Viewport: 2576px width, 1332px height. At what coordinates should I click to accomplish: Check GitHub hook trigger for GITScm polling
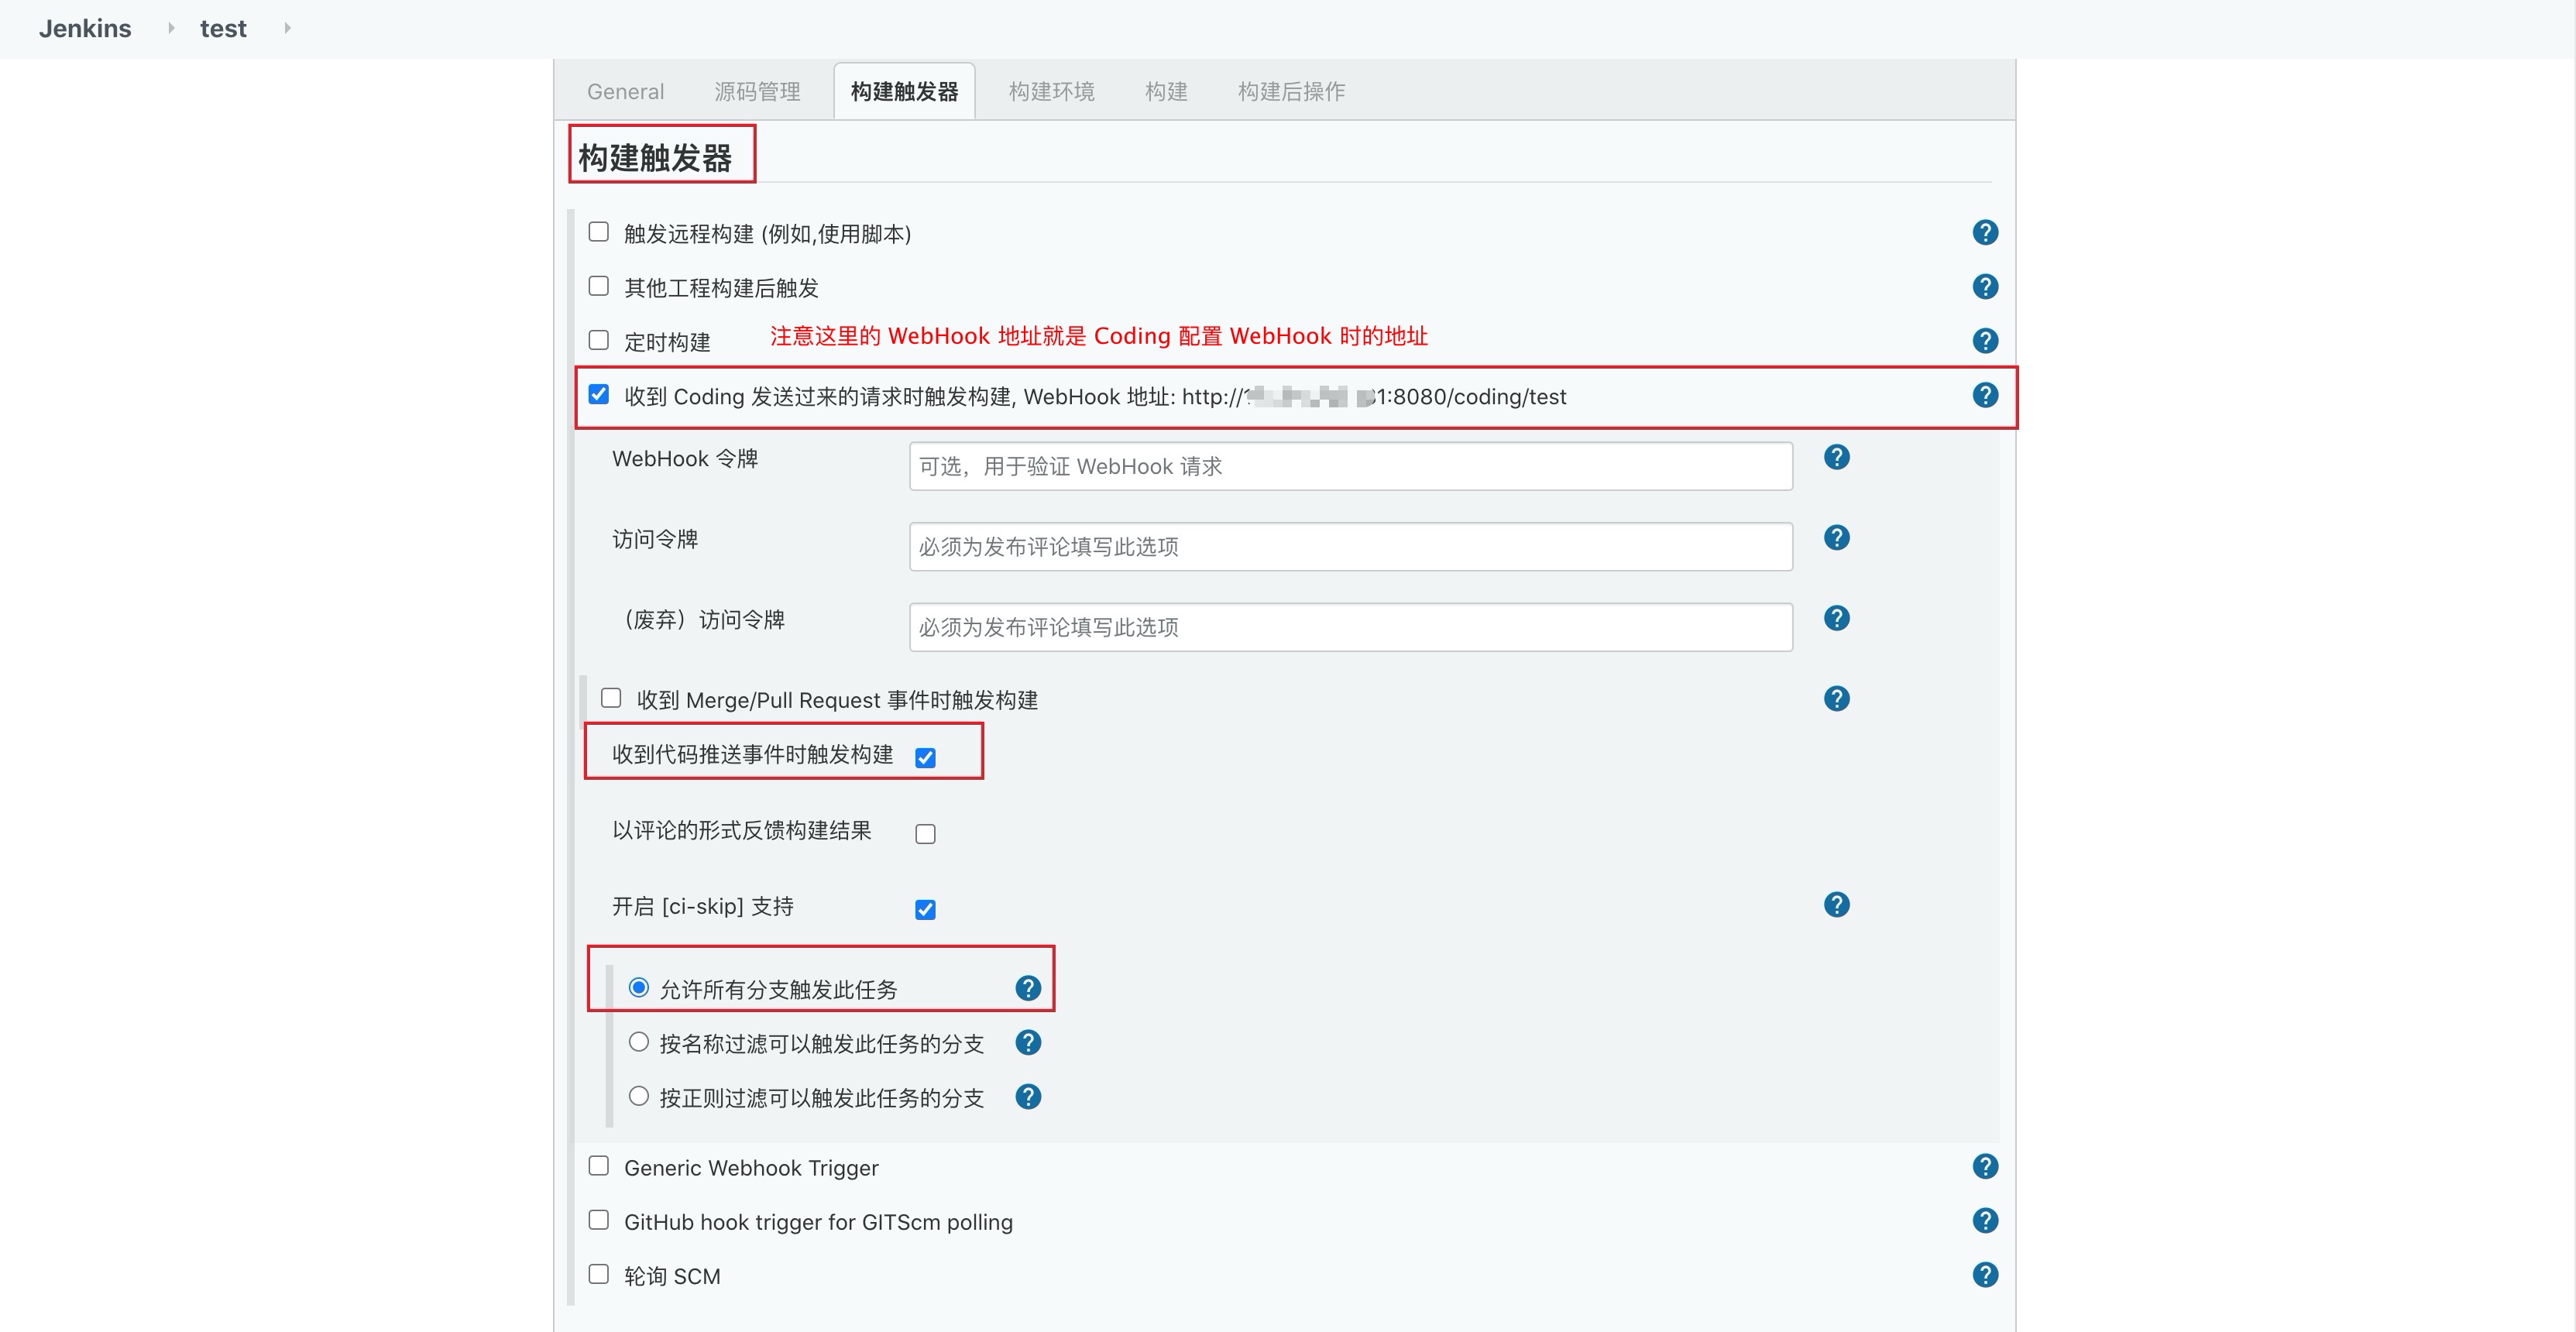pyautogui.click(x=599, y=1220)
